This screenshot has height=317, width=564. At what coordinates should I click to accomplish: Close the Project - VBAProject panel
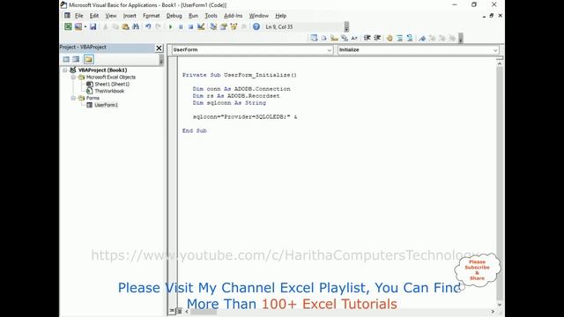pyautogui.click(x=159, y=48)
